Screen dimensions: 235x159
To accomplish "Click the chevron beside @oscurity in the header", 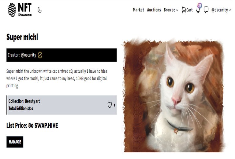I will pos(230,10).
